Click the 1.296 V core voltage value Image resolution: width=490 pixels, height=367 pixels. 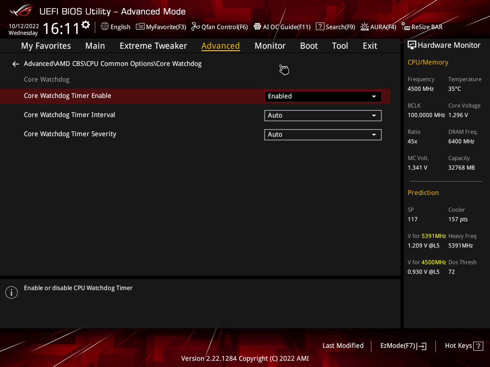458,115
